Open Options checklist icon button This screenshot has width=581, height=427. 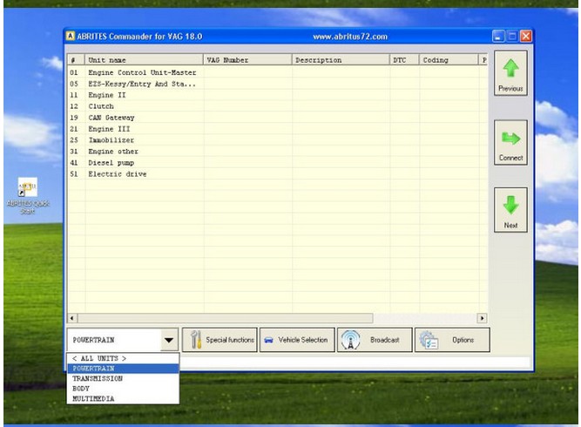[x=428, y=340]
